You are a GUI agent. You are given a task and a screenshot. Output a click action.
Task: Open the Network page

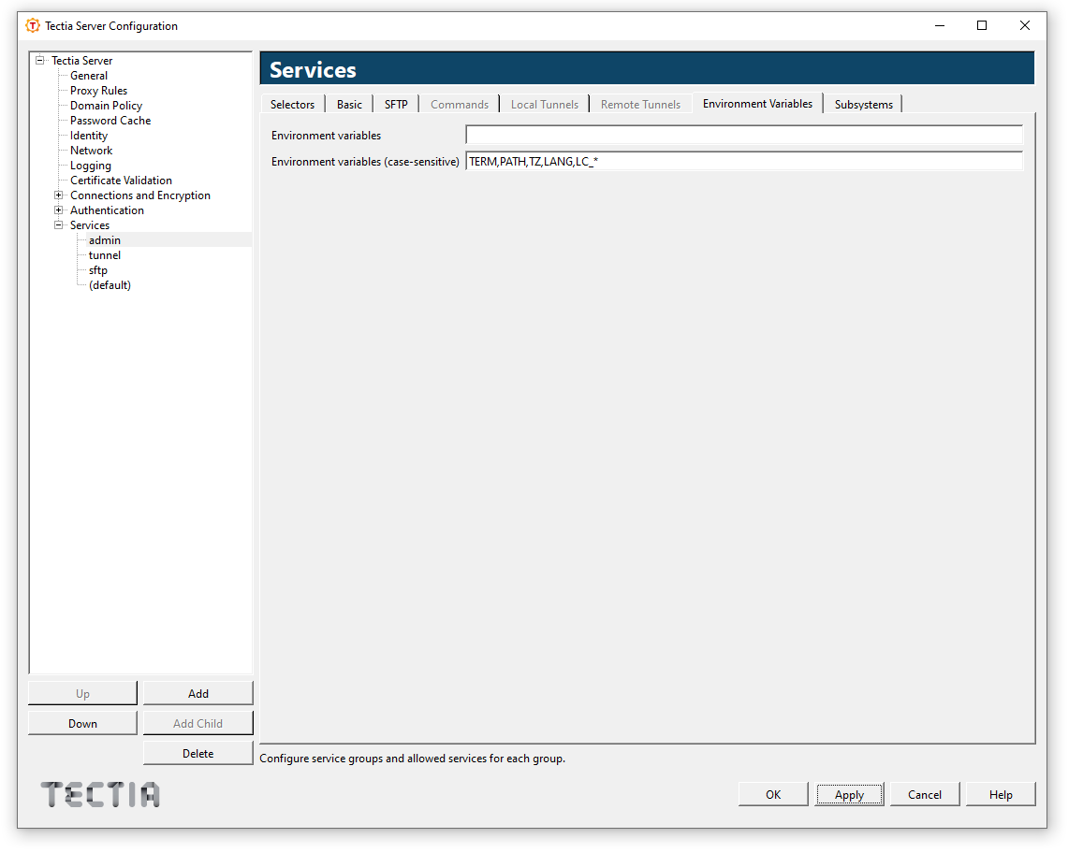tap(91, 151)
